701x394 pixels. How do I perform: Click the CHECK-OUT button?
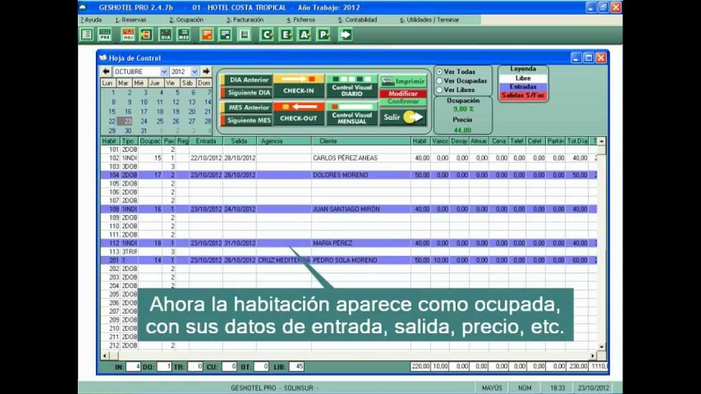pos(298,114)
